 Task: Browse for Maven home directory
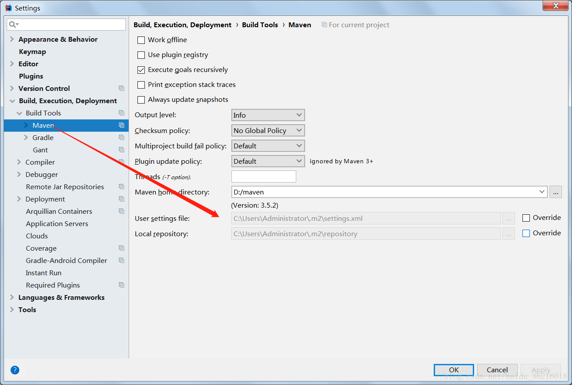(555, 192)
